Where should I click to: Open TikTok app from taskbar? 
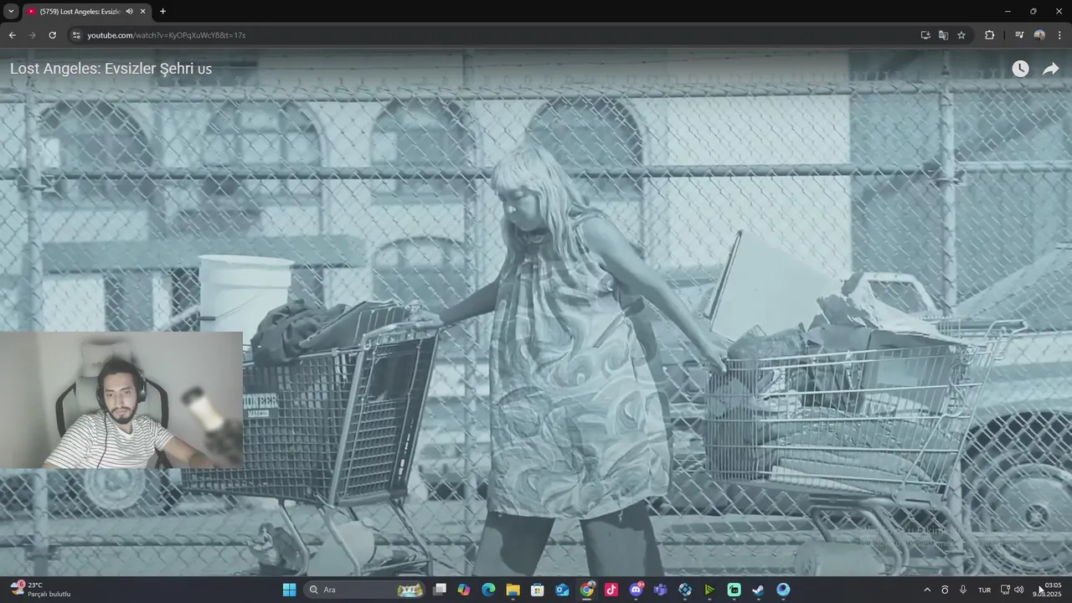tap(611, 590)
